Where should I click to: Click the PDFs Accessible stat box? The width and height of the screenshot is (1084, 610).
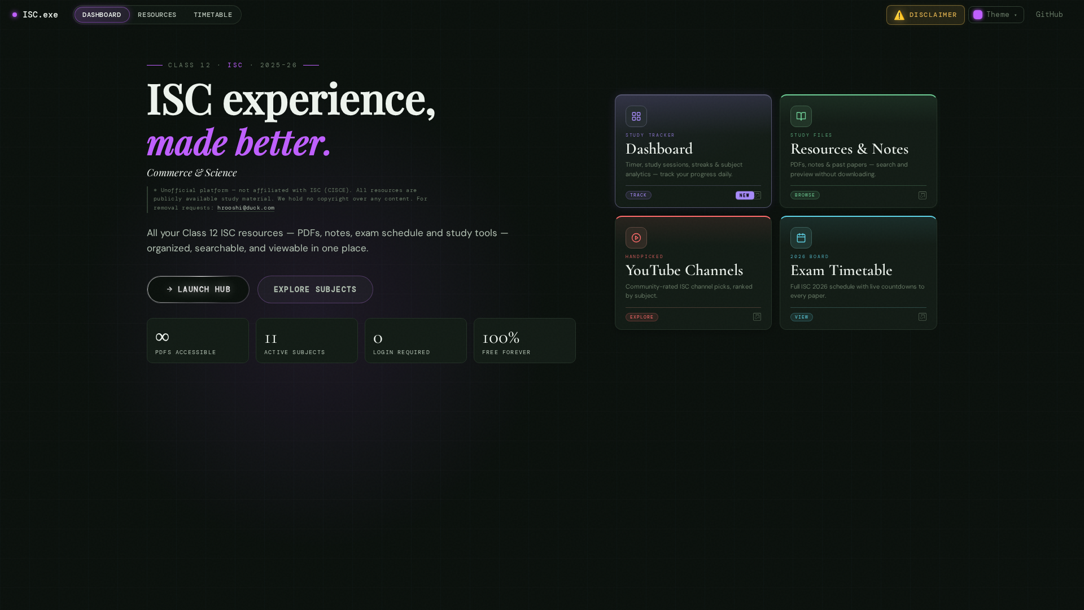coord(198,341)
